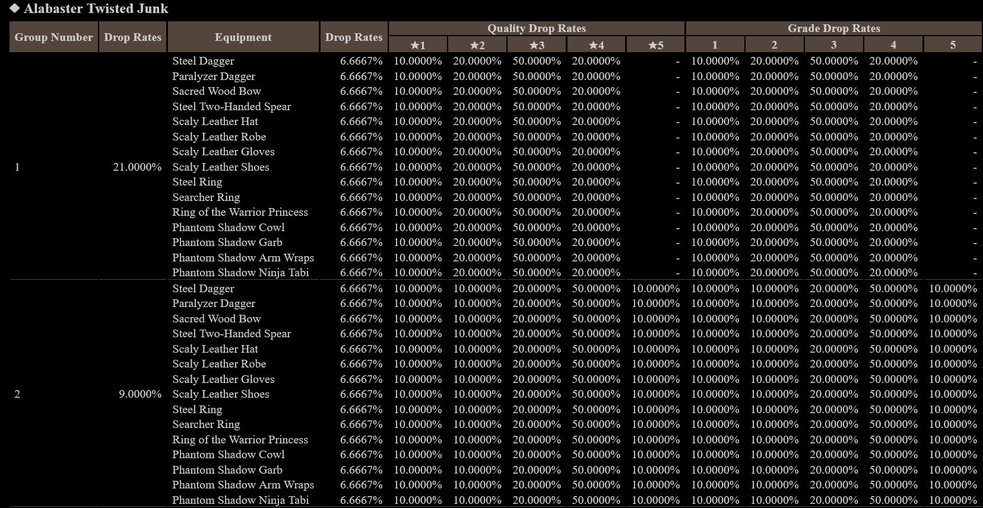Image resolution: width=983 pixels, height=508 pixels.
Task: Click grade "5" header under Grade Drop Rates
Action: [x=953, y=44]
